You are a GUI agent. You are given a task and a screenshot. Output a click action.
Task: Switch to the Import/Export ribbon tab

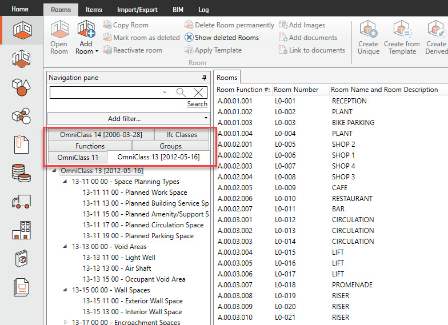coord(137,10)
